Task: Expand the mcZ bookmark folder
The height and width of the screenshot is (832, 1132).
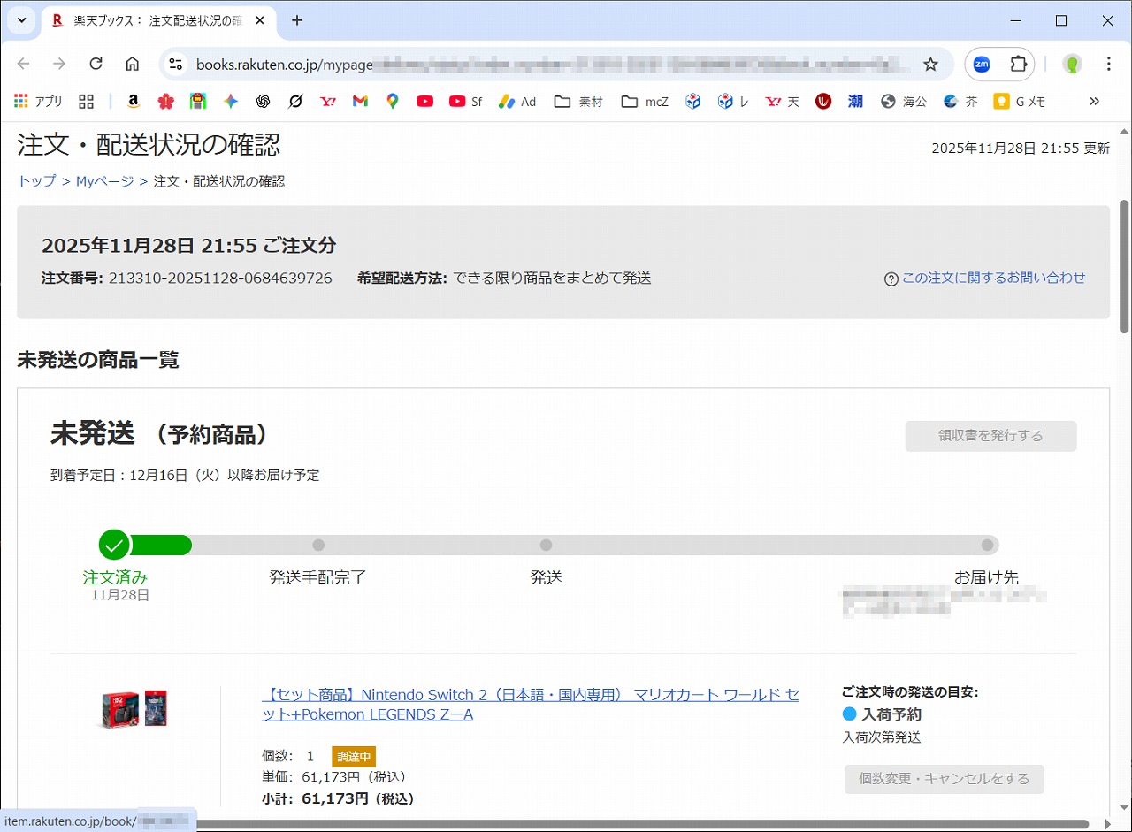Action: pos(645,102)
